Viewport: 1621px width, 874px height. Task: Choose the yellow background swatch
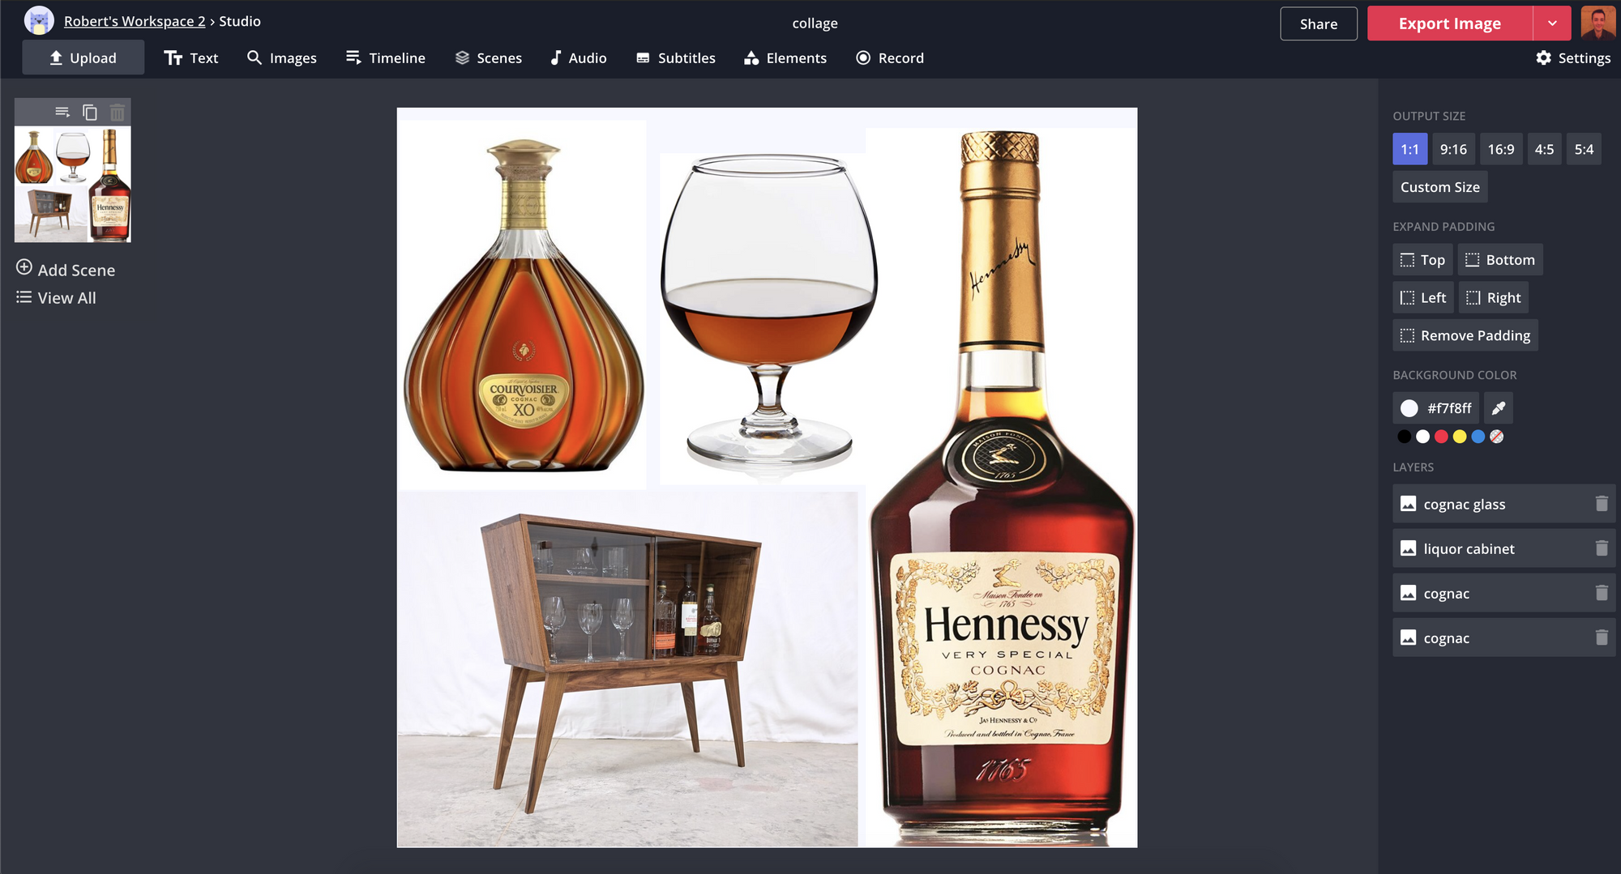click(x=1460, y=437)
